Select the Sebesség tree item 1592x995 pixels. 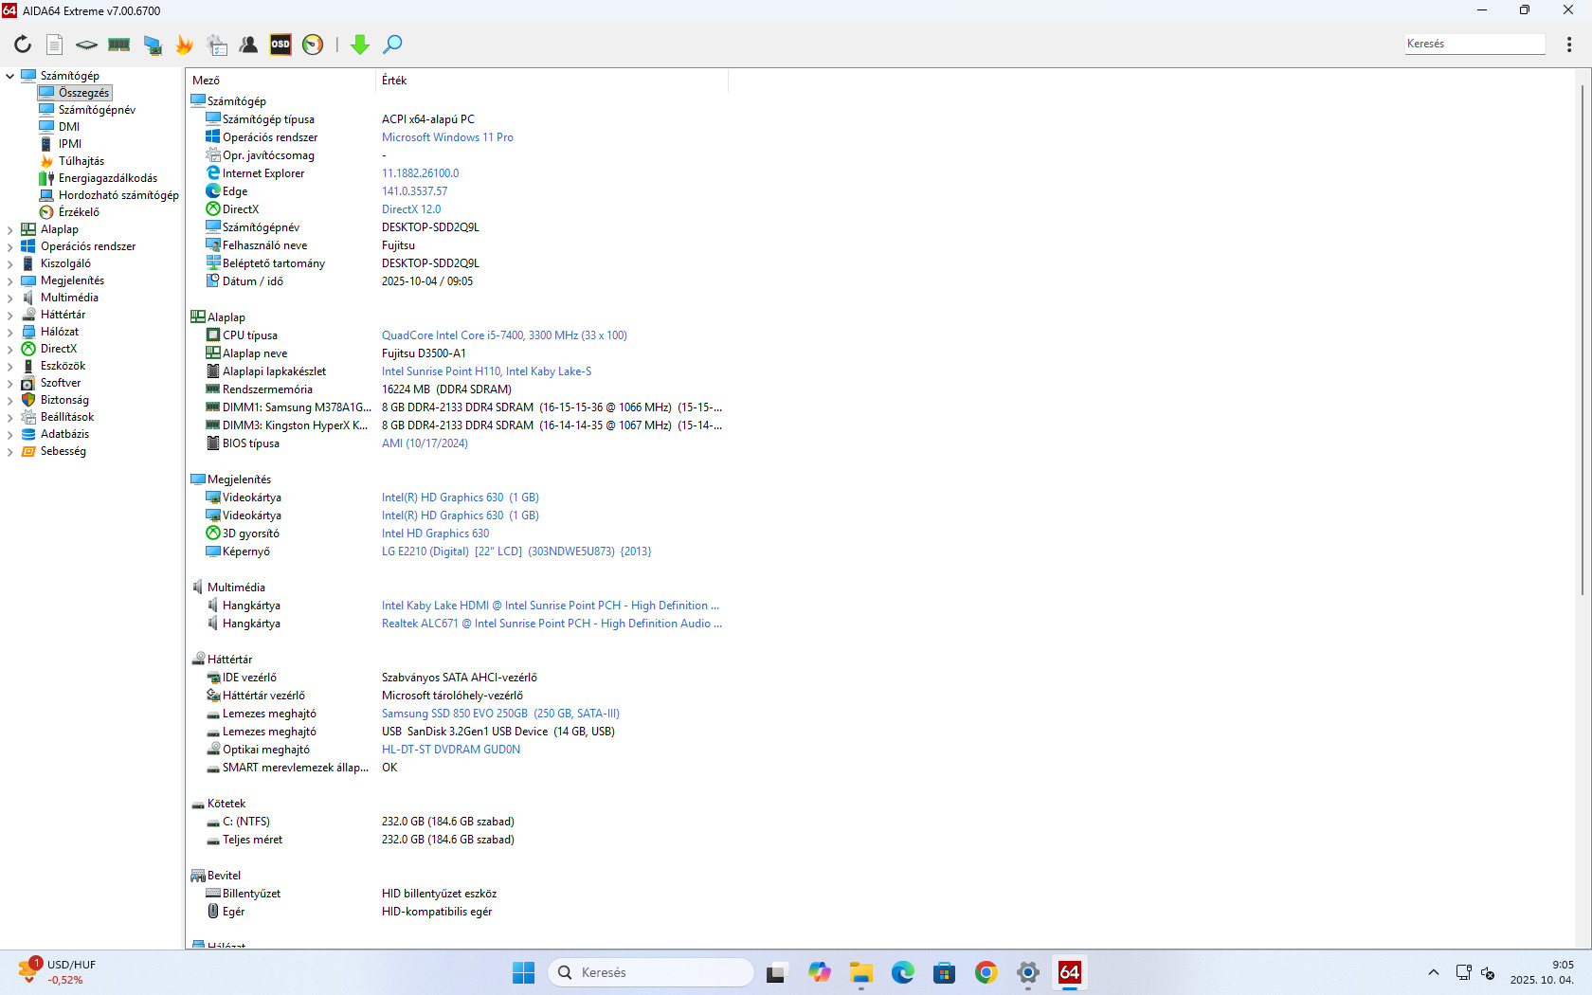pos(63,451)
